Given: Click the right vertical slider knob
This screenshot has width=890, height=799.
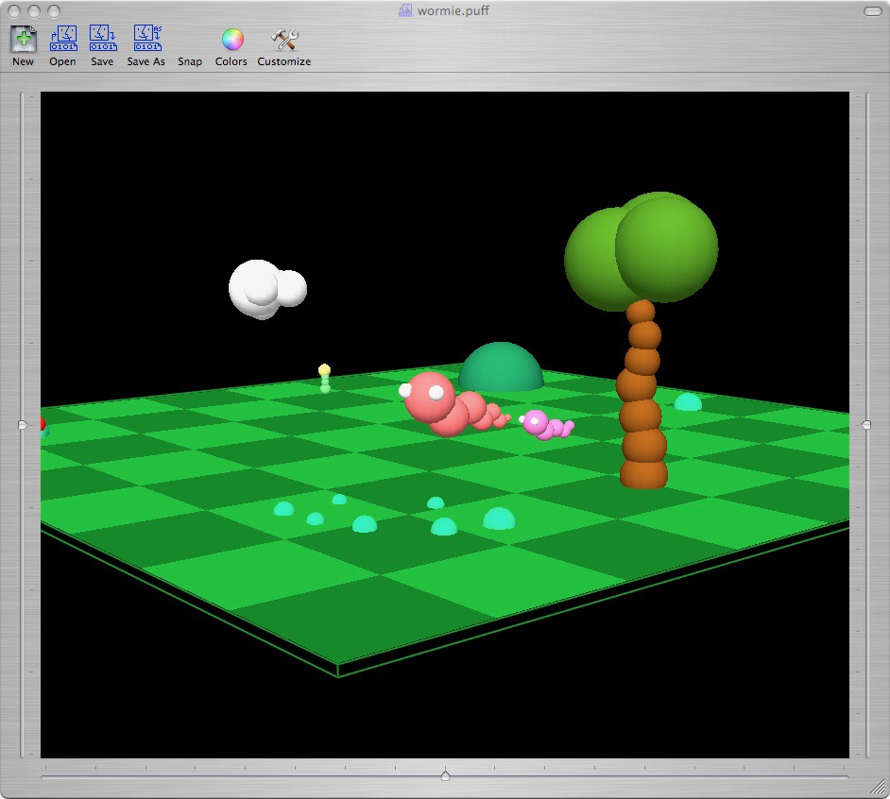Looking at the screenshot, I should pos(866,424).
